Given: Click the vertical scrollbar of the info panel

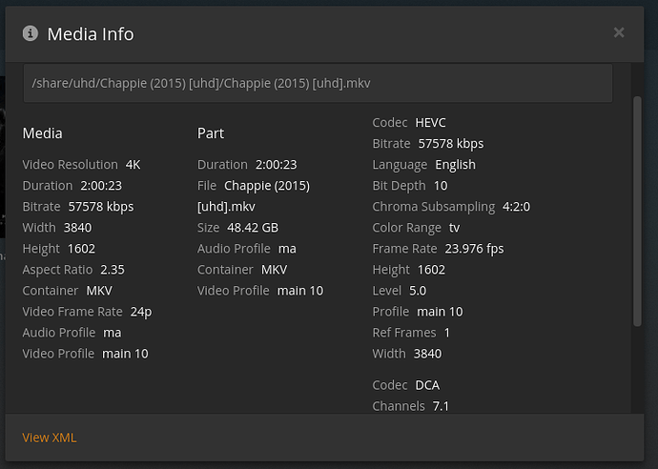Looking at the screenshot, I should (x=637, y=210).
